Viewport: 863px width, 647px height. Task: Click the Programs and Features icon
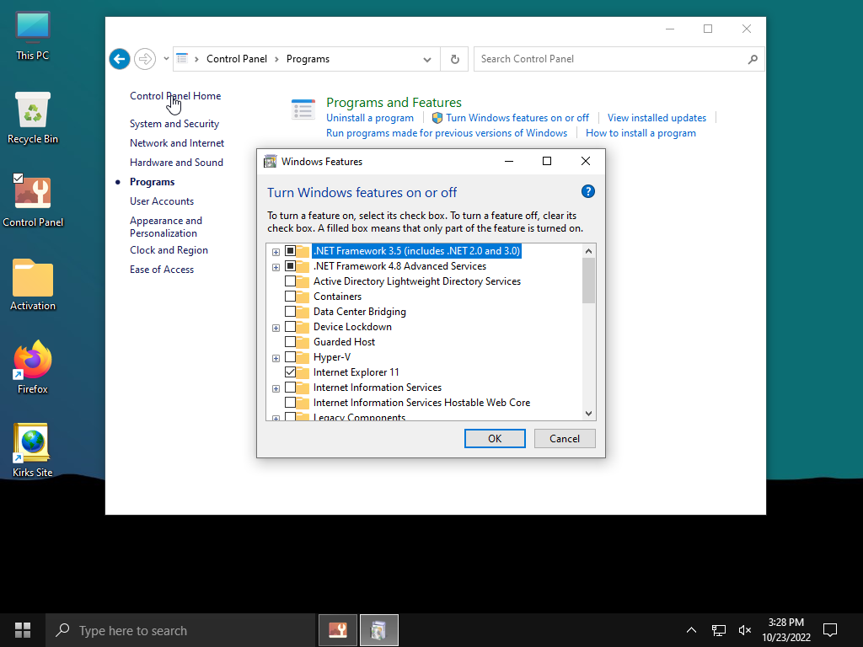click(x=303, y=110)
